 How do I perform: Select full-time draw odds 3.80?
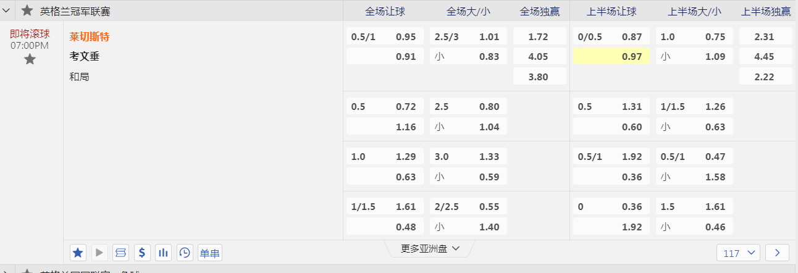[539, 77]
